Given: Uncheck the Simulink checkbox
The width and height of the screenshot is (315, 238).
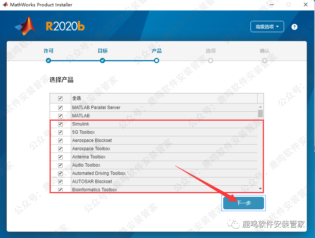Looking at the screenshot, I should [60, 124].
